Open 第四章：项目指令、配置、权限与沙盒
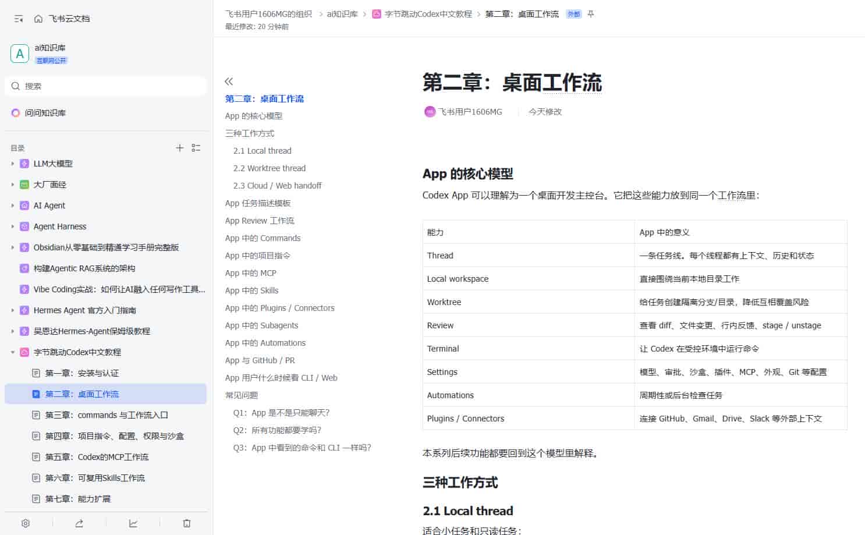865x535 pixels. 105,436
